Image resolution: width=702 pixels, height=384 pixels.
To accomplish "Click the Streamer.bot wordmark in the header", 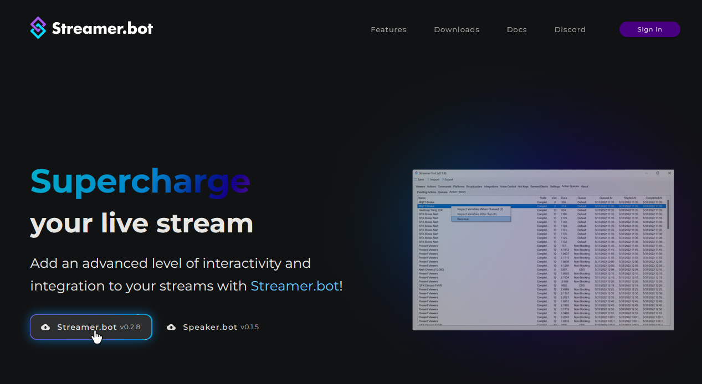I will click(x=103, y=28).
